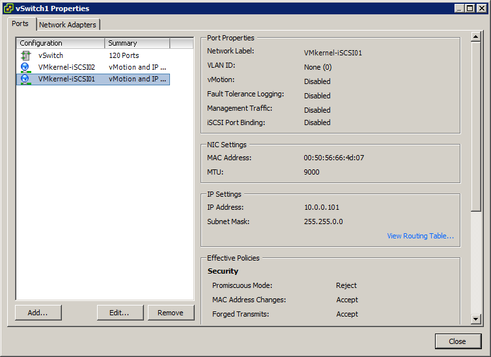This screenshot has height=357, width=491.
Task: Click the scrollbar up arrow
Action: click(x=475, y=37)
